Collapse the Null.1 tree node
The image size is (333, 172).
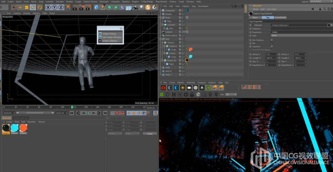click(x=160, y=17)
